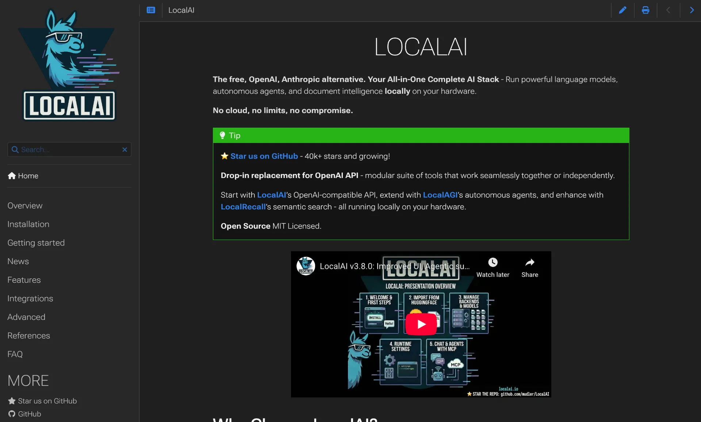Click the print page icon

point(645,10)
